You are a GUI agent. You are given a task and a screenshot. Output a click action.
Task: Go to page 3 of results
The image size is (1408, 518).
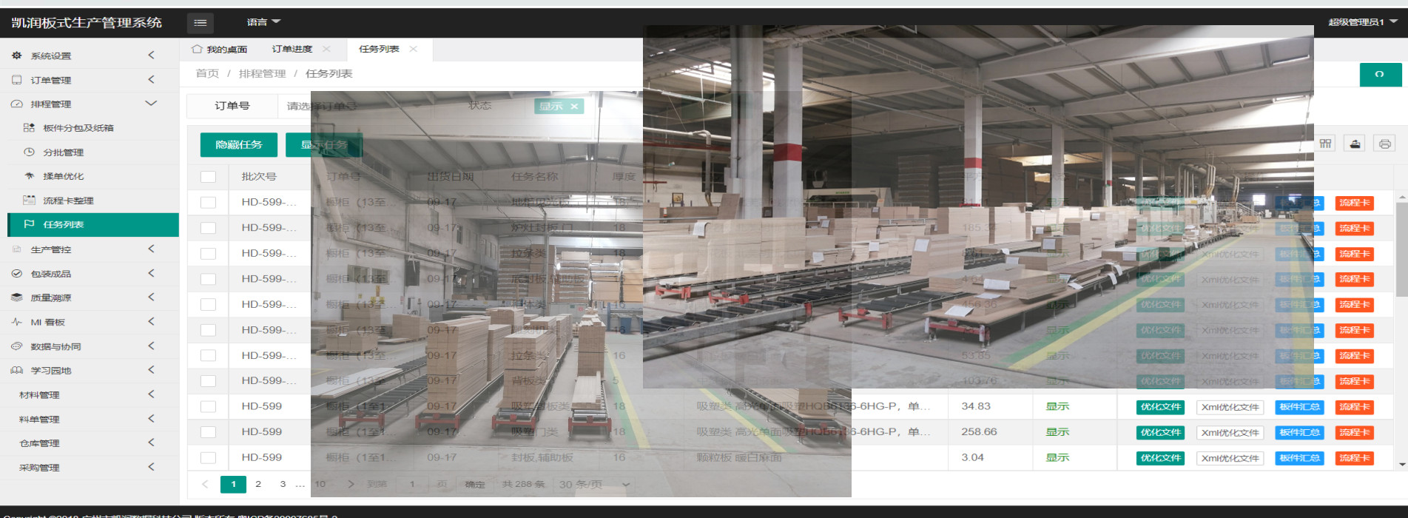(283, 485)
